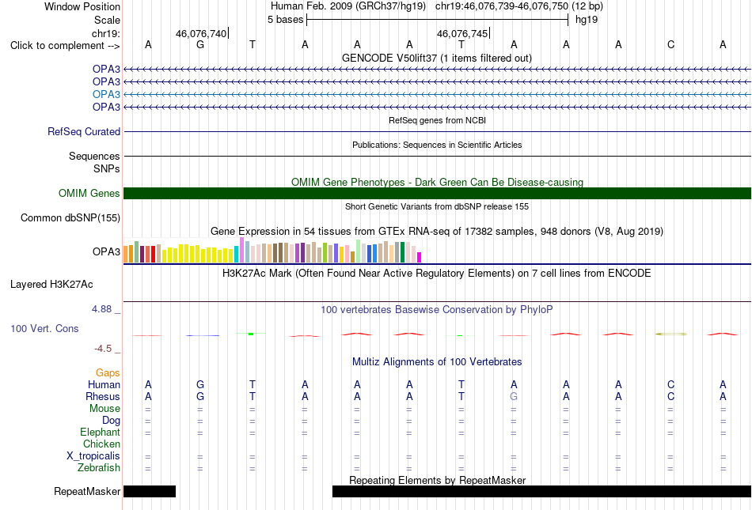Click the 46,076,740 coordinate marker
The image size is (752, 510).
tap(201, 33)
